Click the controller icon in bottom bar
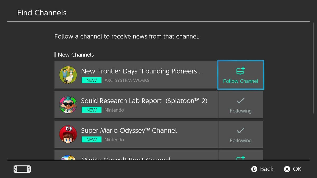Screen dimensions: 317x178 [22, 169]
